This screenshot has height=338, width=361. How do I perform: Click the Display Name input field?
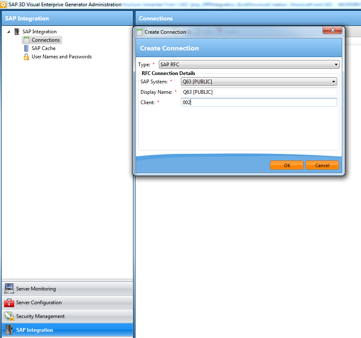pyautogui.click(x=259, y=92)
